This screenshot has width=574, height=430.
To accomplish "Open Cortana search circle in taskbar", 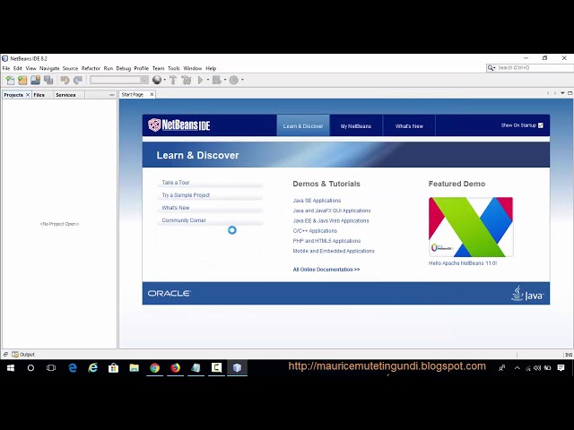I will click(30, 368).
